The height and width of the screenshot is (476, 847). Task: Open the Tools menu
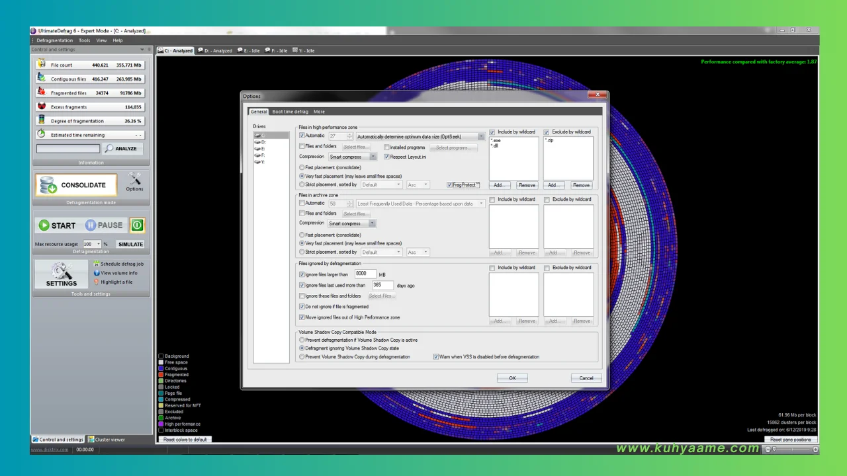(85, 40)
